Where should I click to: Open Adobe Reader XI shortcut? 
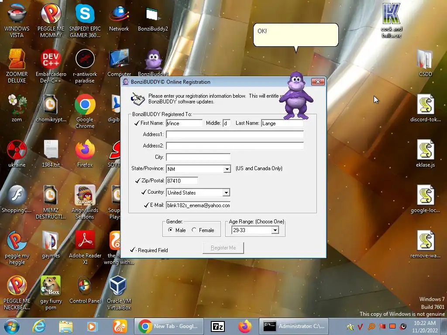coord(85,247)
